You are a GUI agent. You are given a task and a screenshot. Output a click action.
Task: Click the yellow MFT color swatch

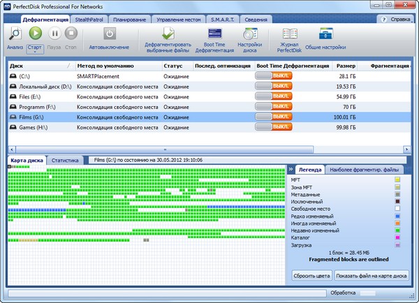pos(397,180)
